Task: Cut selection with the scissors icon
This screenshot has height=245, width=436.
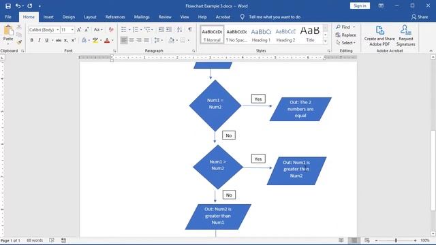Action: (x=19, y=27)
